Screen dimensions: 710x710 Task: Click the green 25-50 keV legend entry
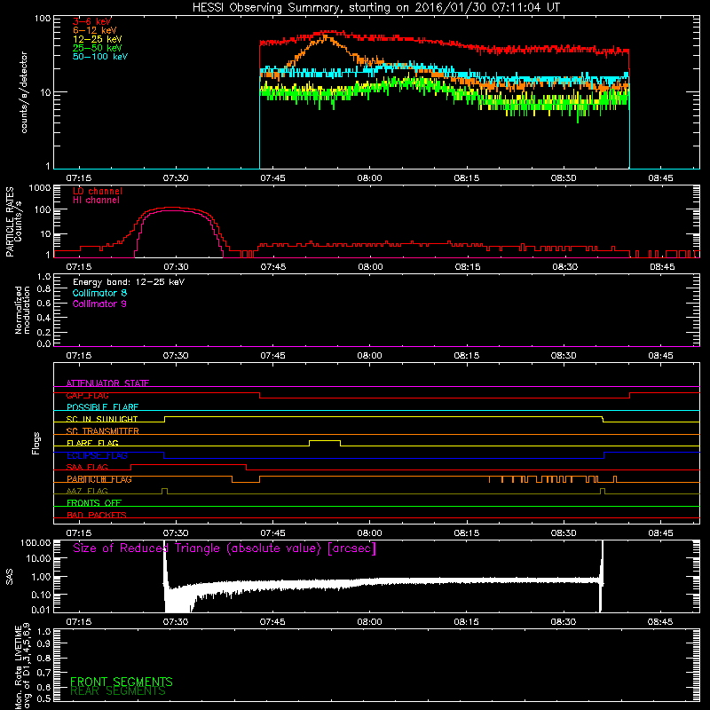(x=98, y=48)
